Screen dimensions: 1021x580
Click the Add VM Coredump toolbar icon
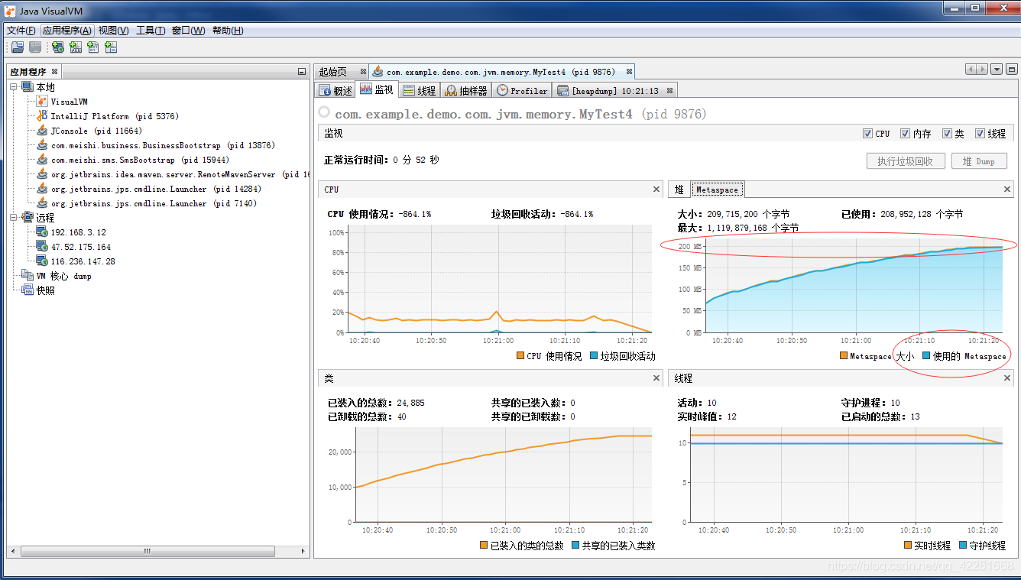pyautogui.click(x=93, y=47)
